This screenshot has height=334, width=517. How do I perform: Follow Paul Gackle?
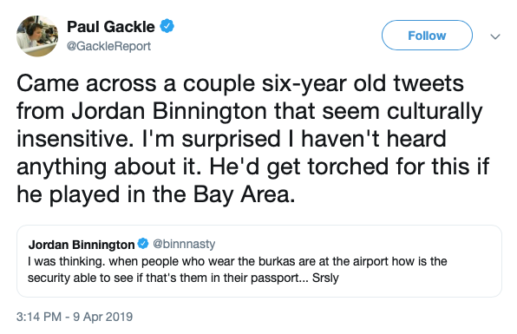point(427,36)
